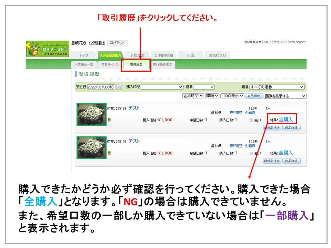The height and width of the screenshot is (248, 331).
Task: Click 類似品検索 button in second item
Action: pyautogui.click(x=272, y=161)
